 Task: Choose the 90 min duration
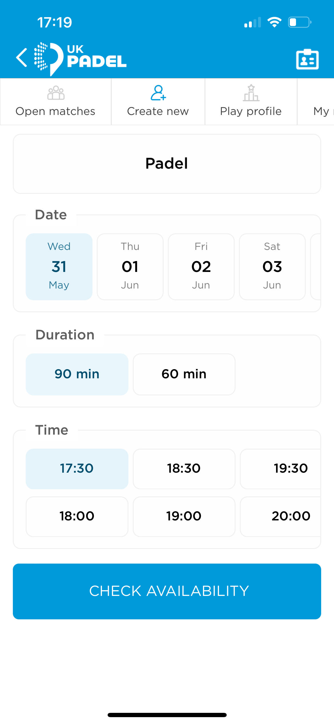point(77,374)
